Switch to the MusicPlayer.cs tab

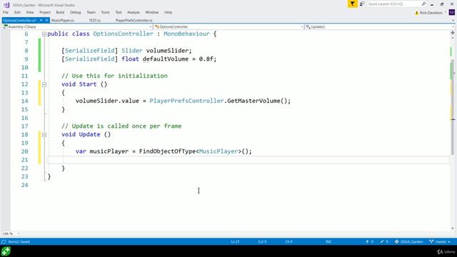pyautogui.click(x=62, y=21)
